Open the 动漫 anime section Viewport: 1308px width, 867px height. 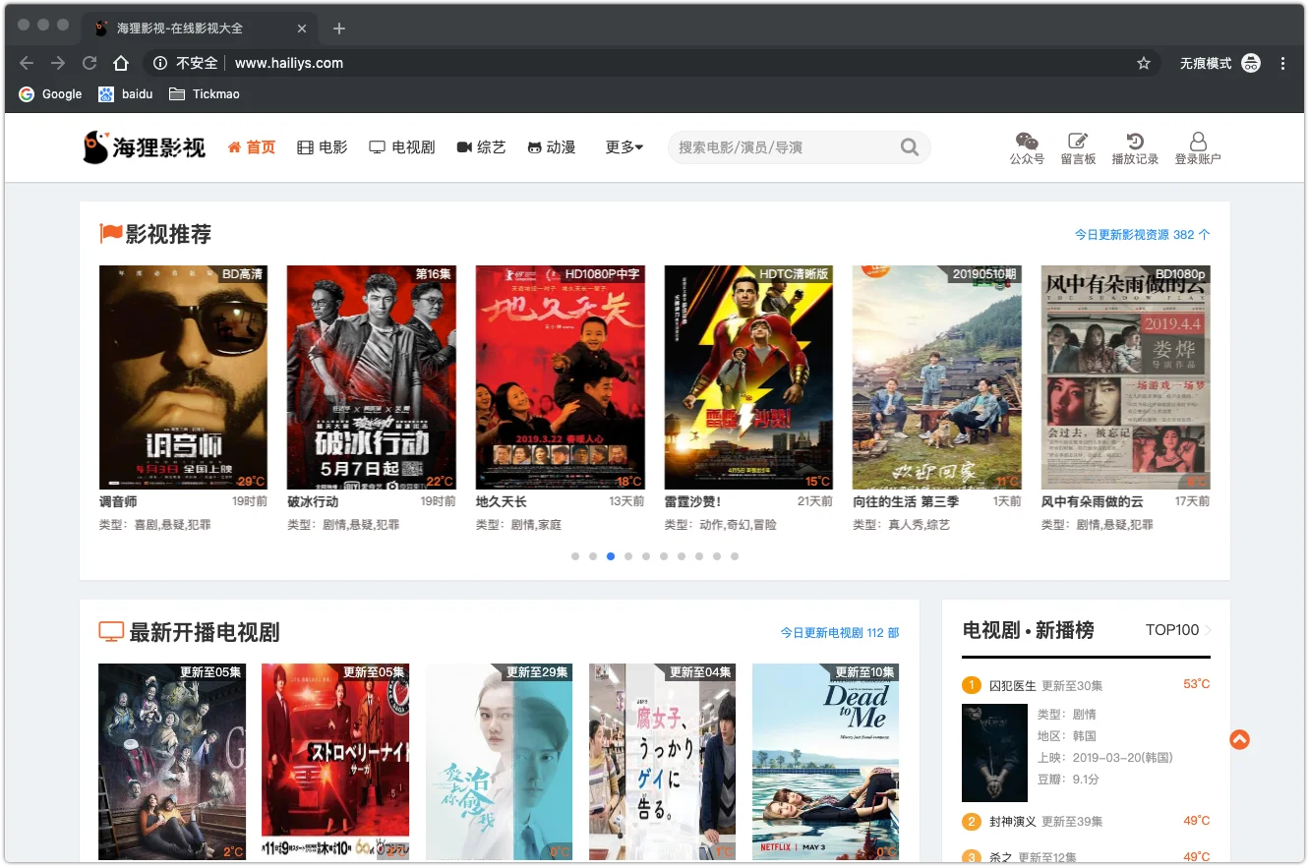point(552,147)
